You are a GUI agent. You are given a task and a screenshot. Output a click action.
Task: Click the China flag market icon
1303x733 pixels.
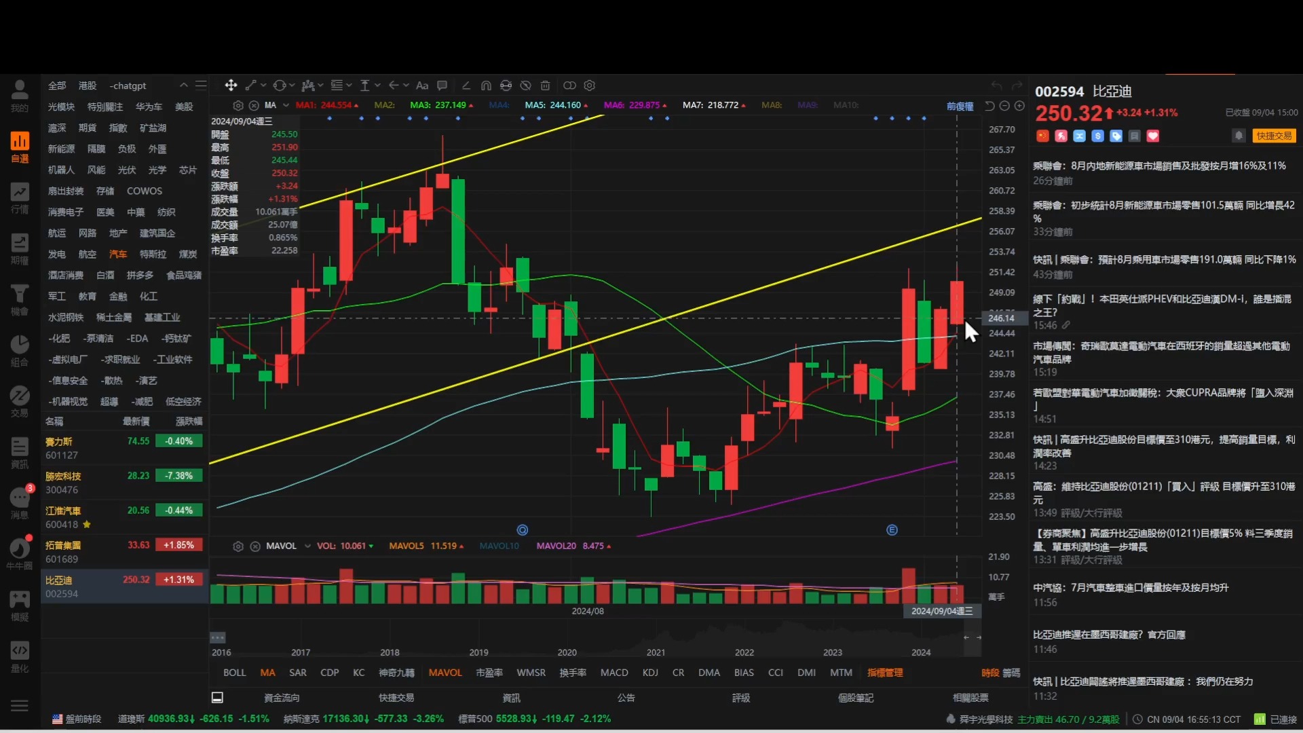(x=1042, y=136)
